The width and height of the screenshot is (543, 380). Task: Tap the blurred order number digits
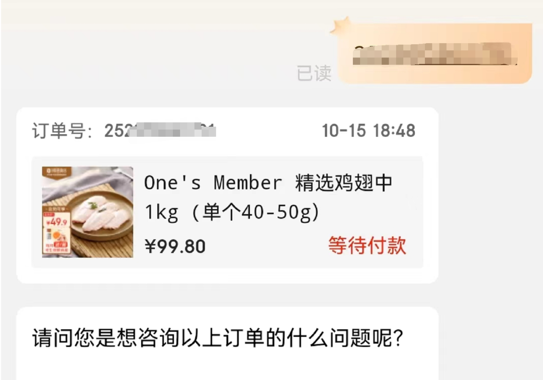click(x=160, y=131)
